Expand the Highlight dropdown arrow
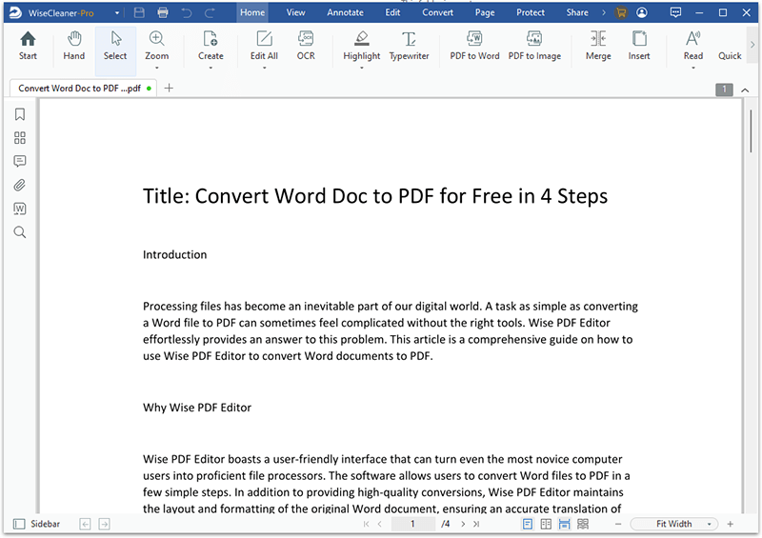Screen dimensions: 762x538 (362, 68)
